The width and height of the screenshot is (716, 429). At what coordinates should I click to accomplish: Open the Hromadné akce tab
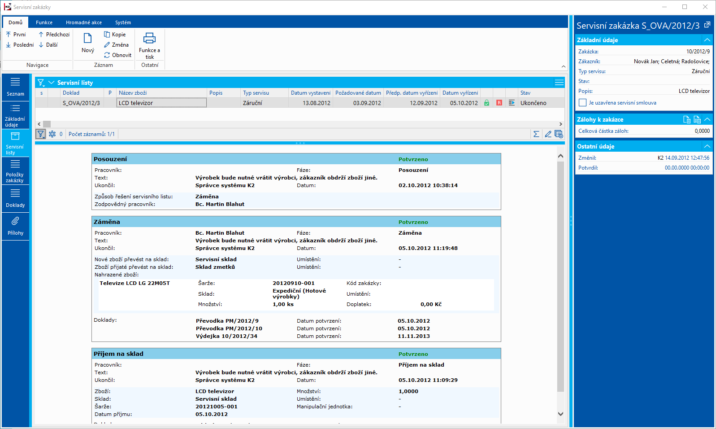pyautogui.click(x=84, y=22)
